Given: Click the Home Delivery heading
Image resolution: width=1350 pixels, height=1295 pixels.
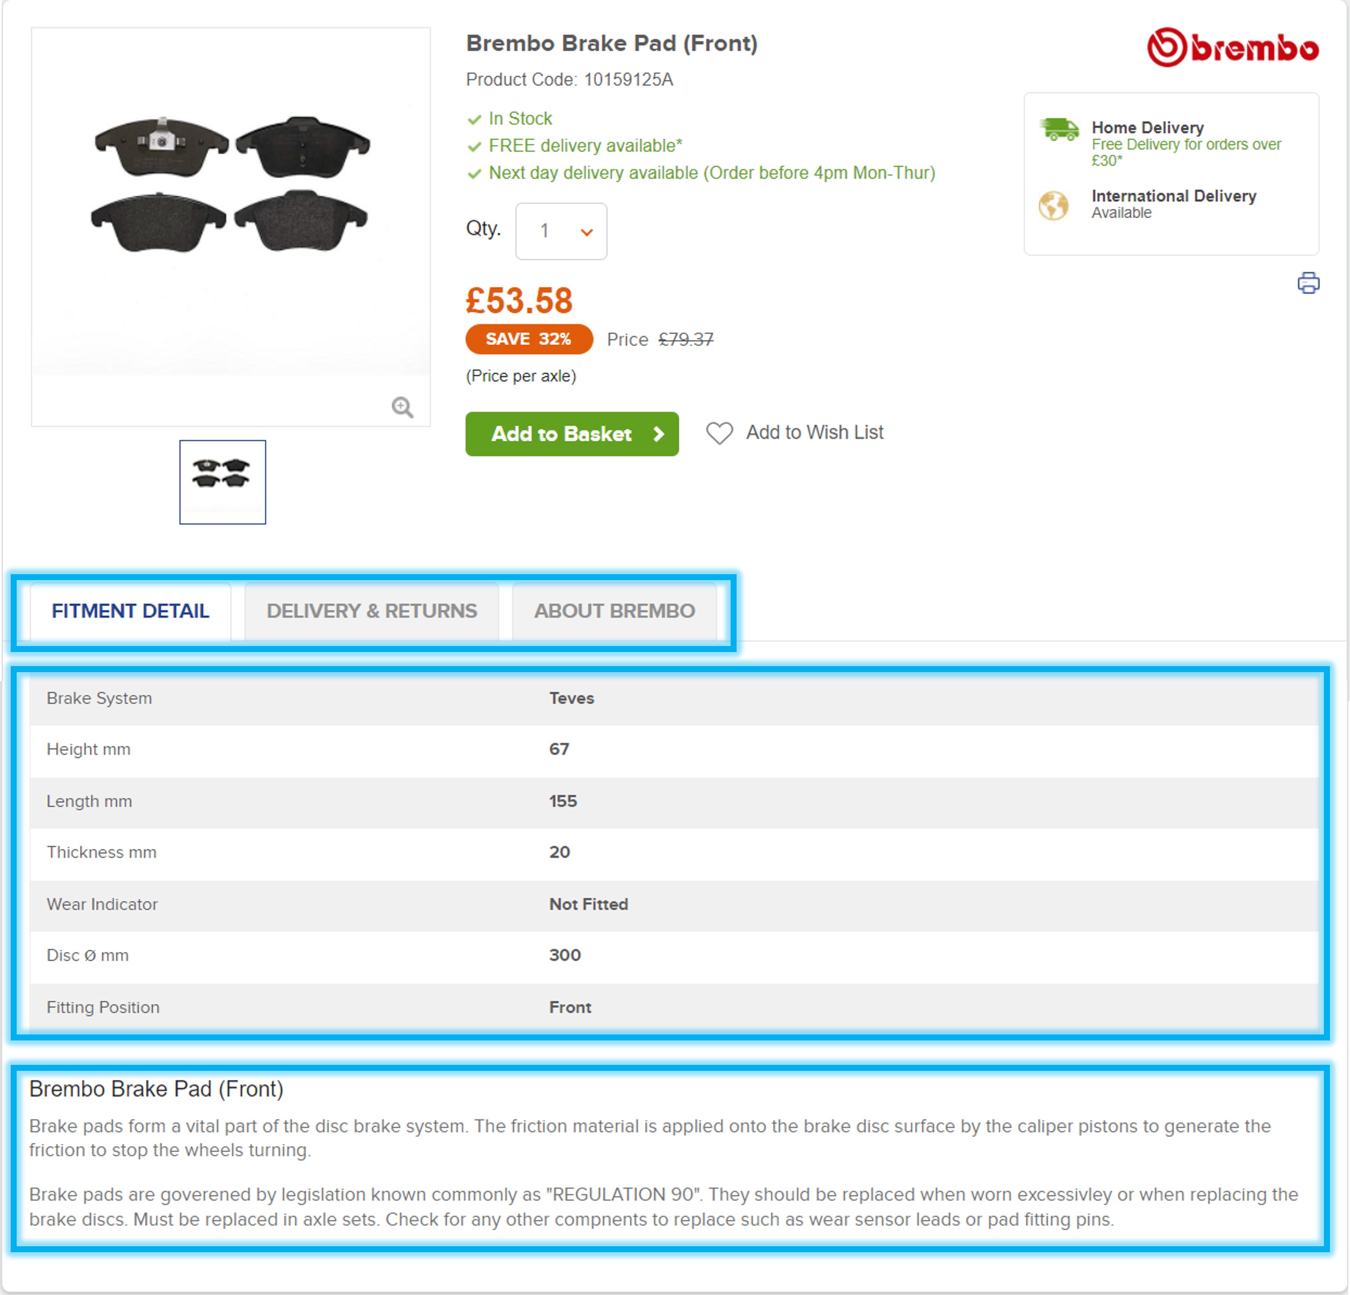Looking at the screenshot, I should 1147,128.
